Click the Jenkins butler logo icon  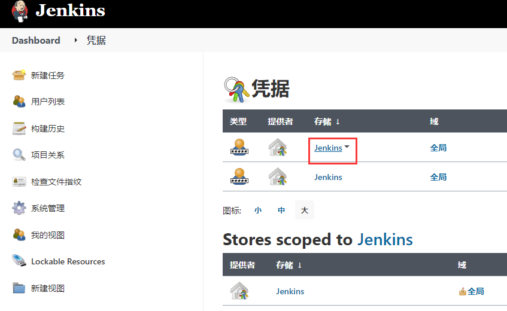click(19, 11)
